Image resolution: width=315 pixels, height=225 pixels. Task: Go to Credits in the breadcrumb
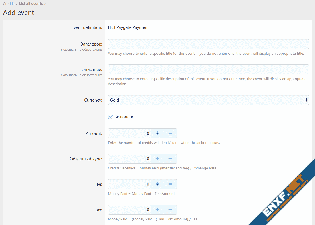[x=9, y=4]
